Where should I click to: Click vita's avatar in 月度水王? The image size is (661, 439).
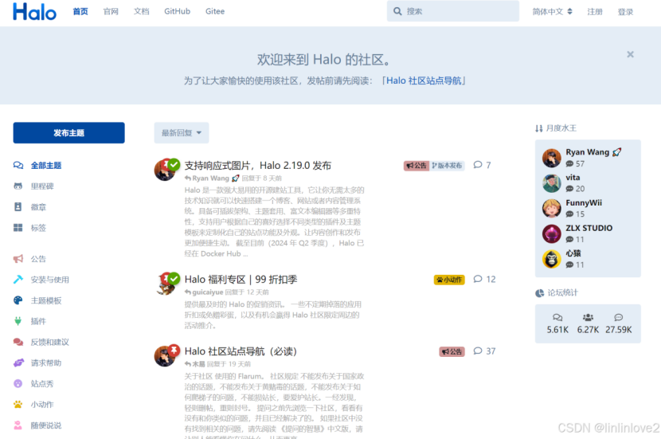(551, 183)
